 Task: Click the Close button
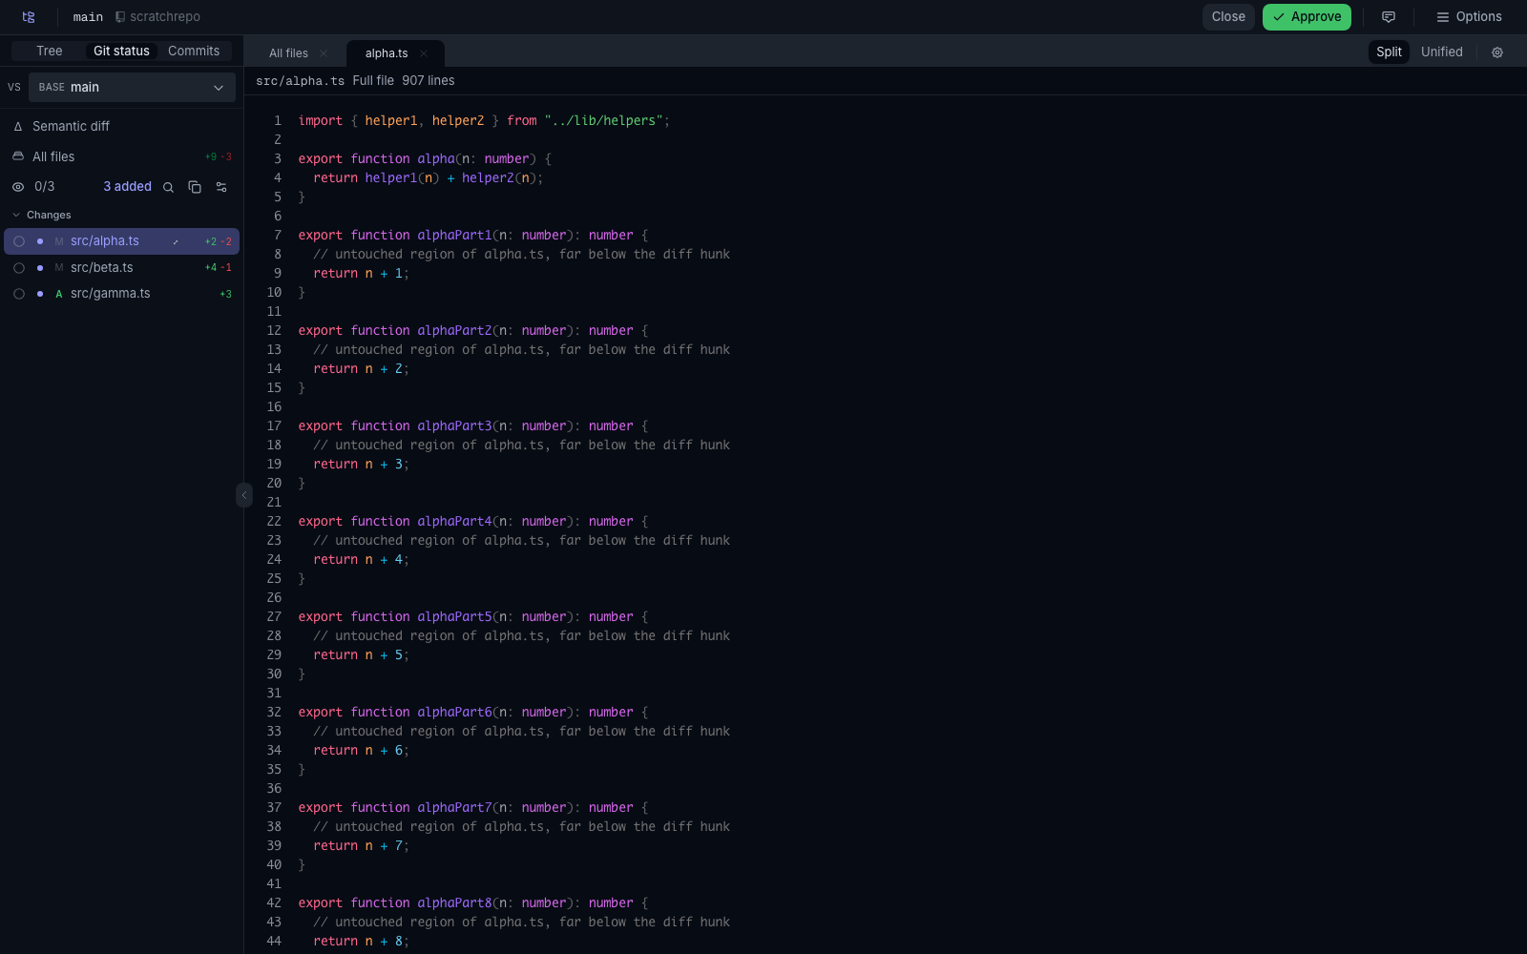point(1228,17)
